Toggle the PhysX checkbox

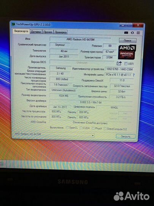coord(93,128)
